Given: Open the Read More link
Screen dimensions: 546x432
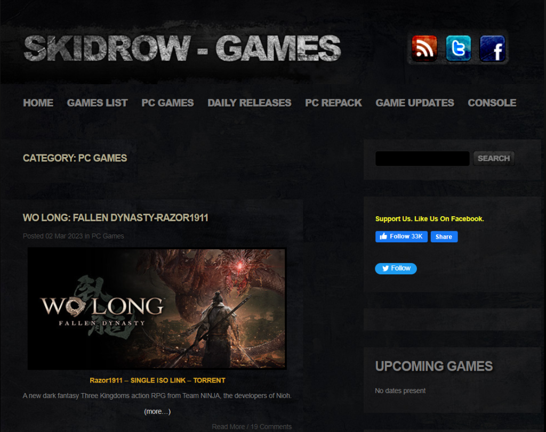Looking at the screenshot, I should pyautogui.click(x=228, y=427).
